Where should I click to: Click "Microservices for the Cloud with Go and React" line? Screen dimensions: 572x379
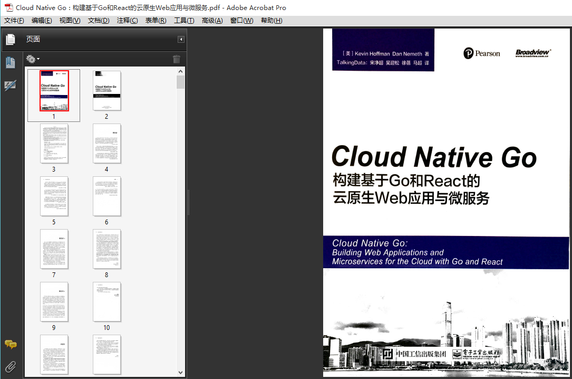click(417, 261)
